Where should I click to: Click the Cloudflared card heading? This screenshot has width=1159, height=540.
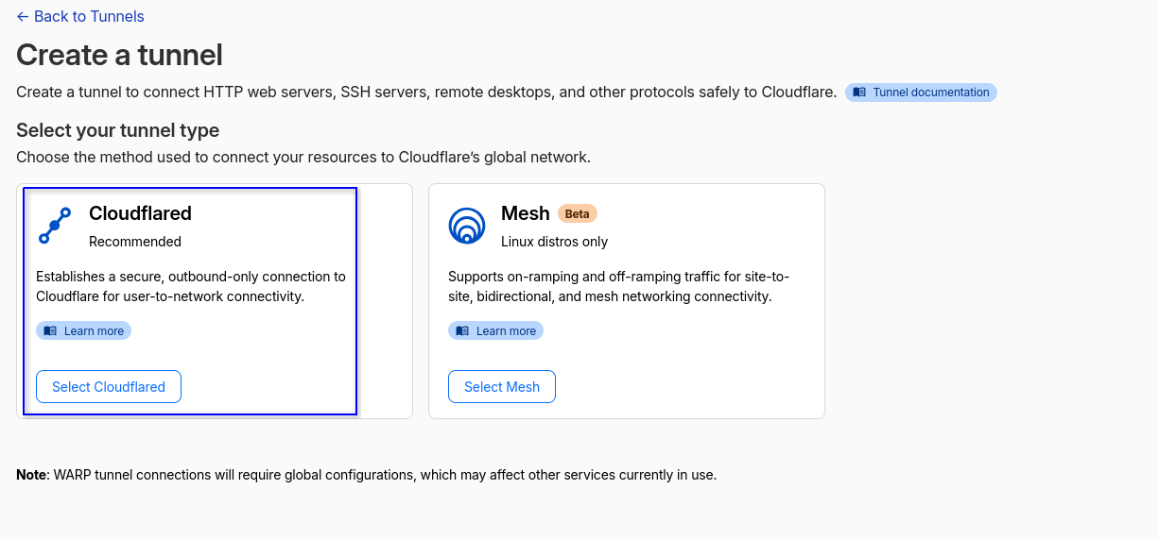click(x=140, y=213)
